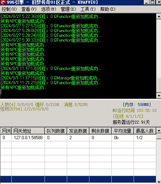Open the 帮助(Z) menu
161x184 pixels.
coord(108,9)
